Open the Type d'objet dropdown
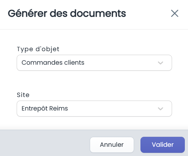The height and width of the screenshot is (156, 188). pos(94,63)
